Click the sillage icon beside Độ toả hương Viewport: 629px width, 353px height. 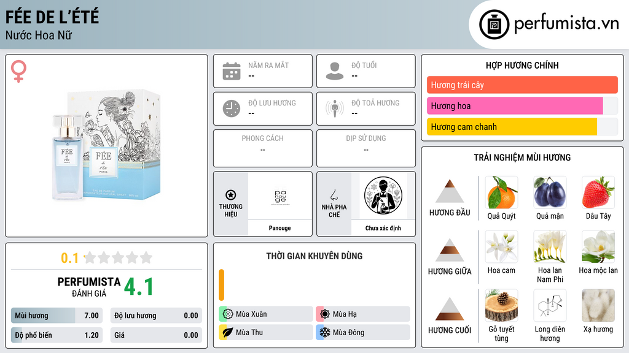335,108
